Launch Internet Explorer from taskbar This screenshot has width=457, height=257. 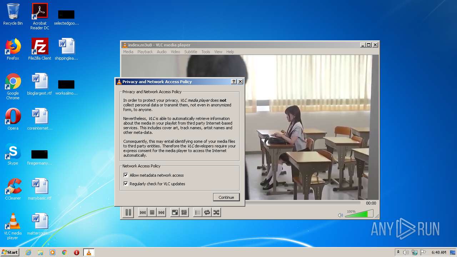(x=28, y=252)
